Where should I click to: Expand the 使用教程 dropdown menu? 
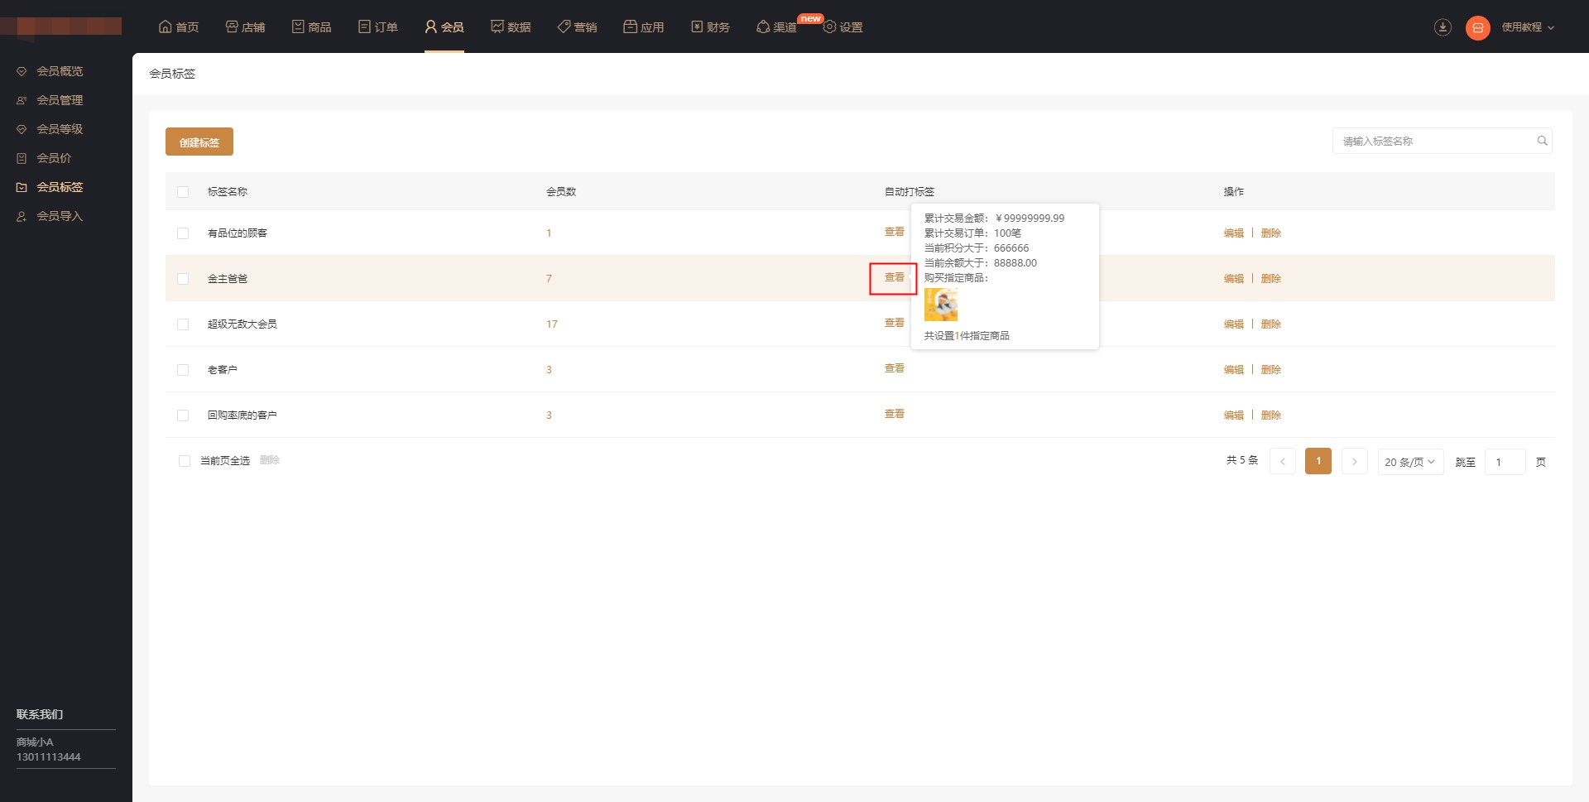pyautogui.click(x=1527, y=27)
